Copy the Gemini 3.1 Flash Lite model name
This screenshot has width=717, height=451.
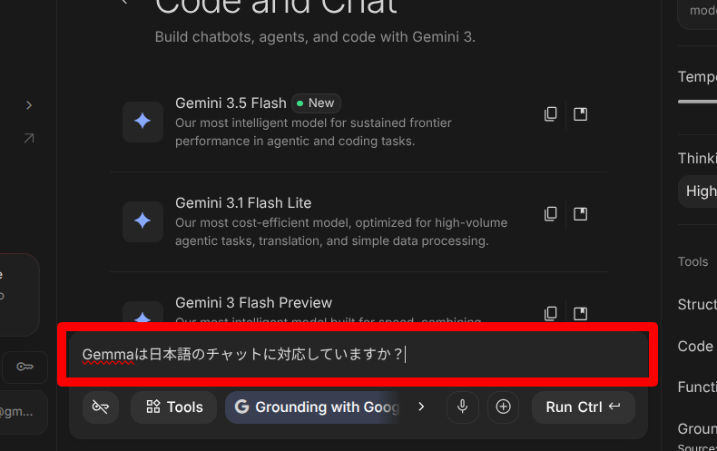551,213
